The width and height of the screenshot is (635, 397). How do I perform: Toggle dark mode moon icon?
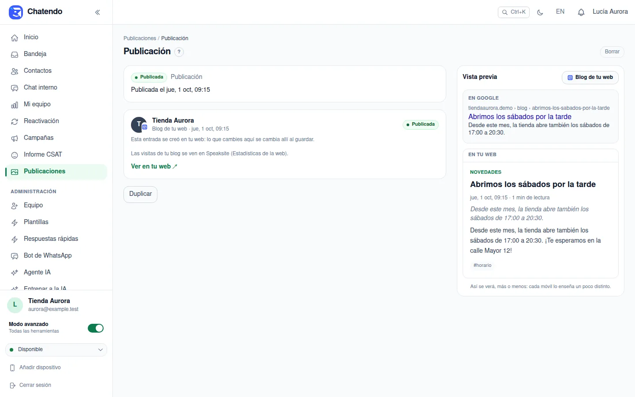[x=540, y=12]
